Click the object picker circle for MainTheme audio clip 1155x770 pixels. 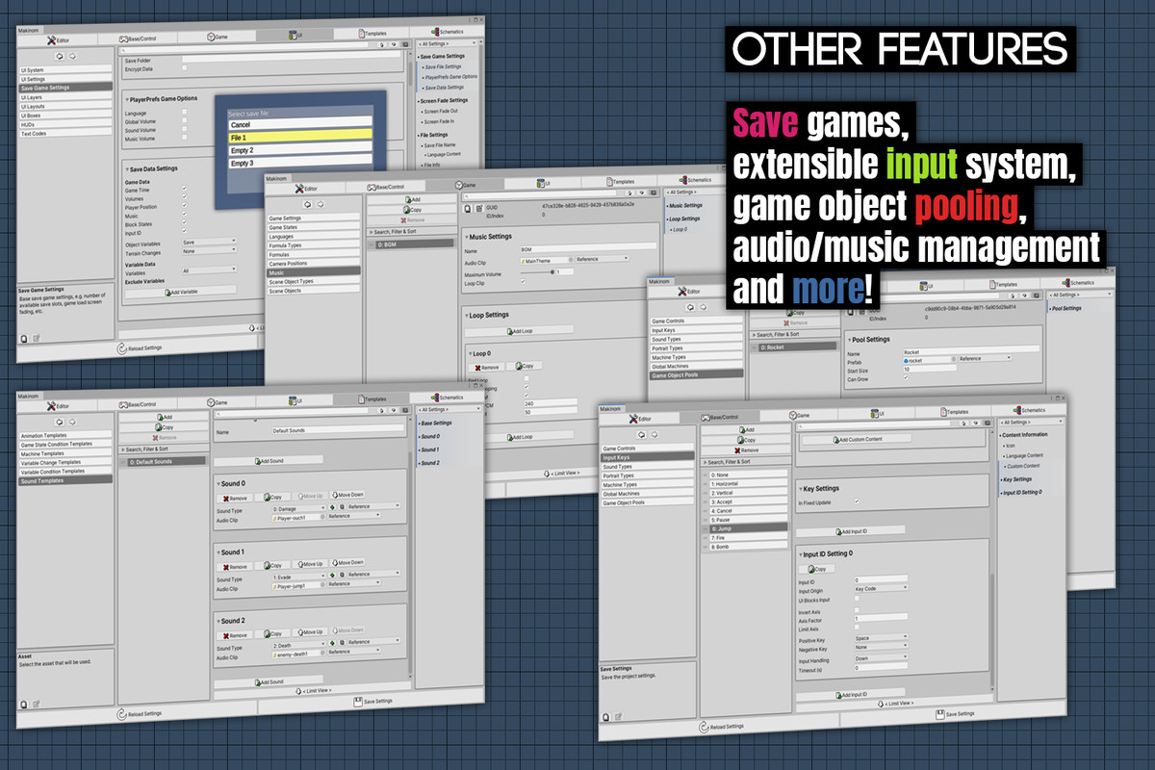pos(573,260)
